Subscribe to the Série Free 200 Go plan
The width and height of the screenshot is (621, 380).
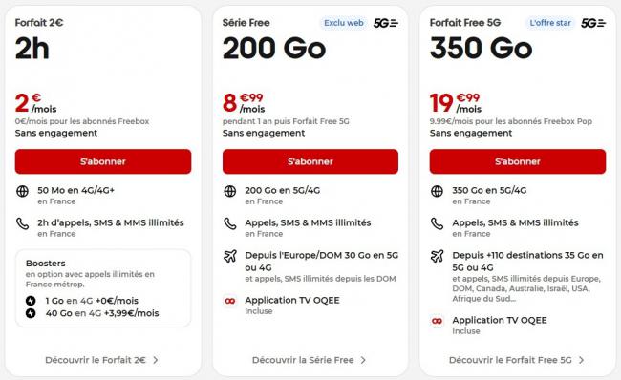310,161
